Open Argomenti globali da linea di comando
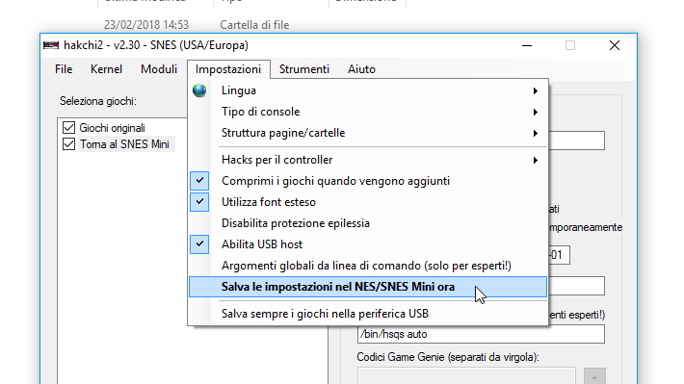 coord(368,266)
